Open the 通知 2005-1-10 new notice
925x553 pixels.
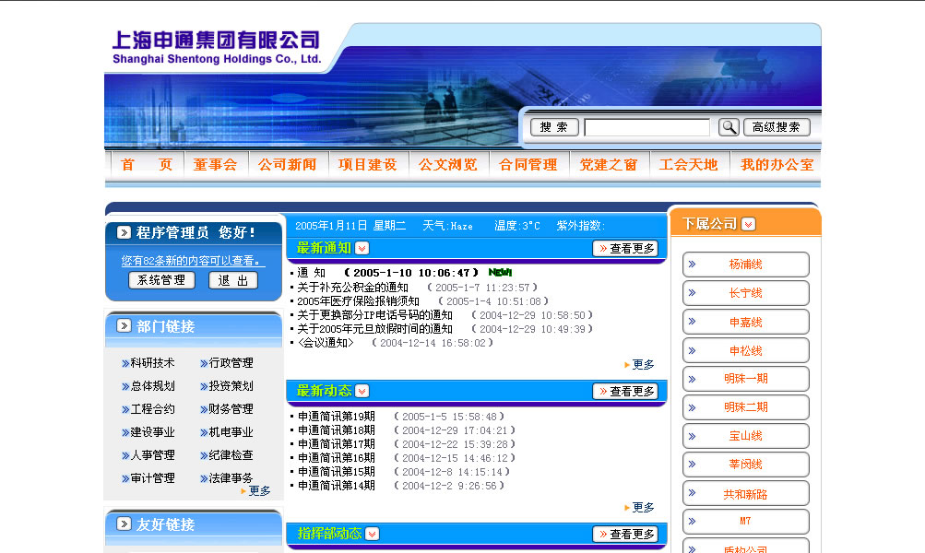point(311,273)
